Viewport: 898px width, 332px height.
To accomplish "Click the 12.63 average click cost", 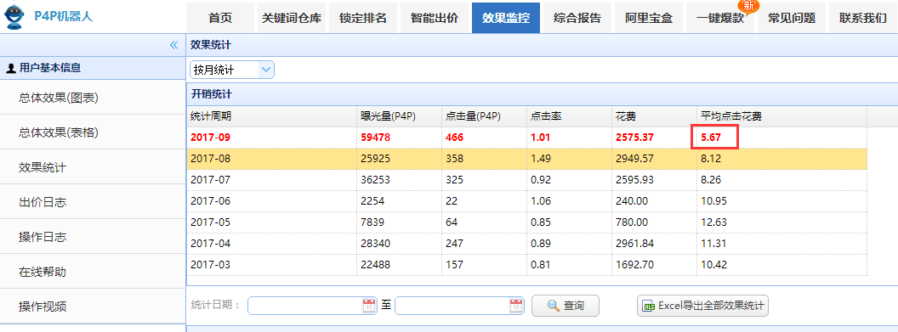I will 713,222.
